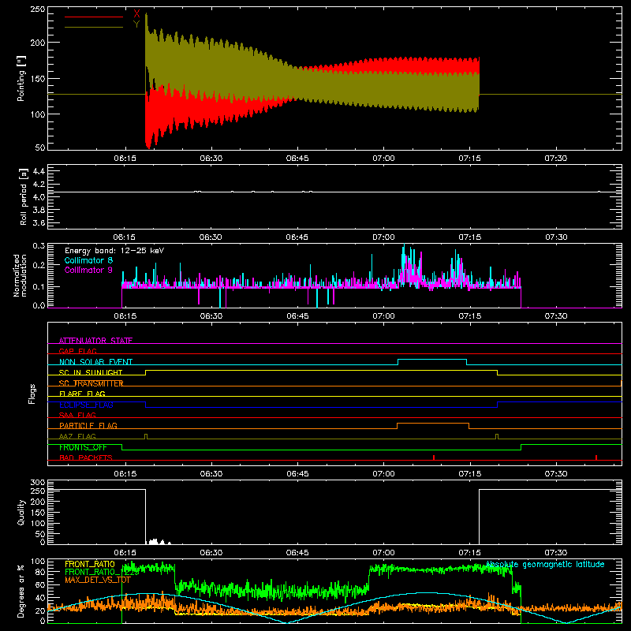Click the red X legend label
This screenshot has height=631, width=631.
point(136,14)
